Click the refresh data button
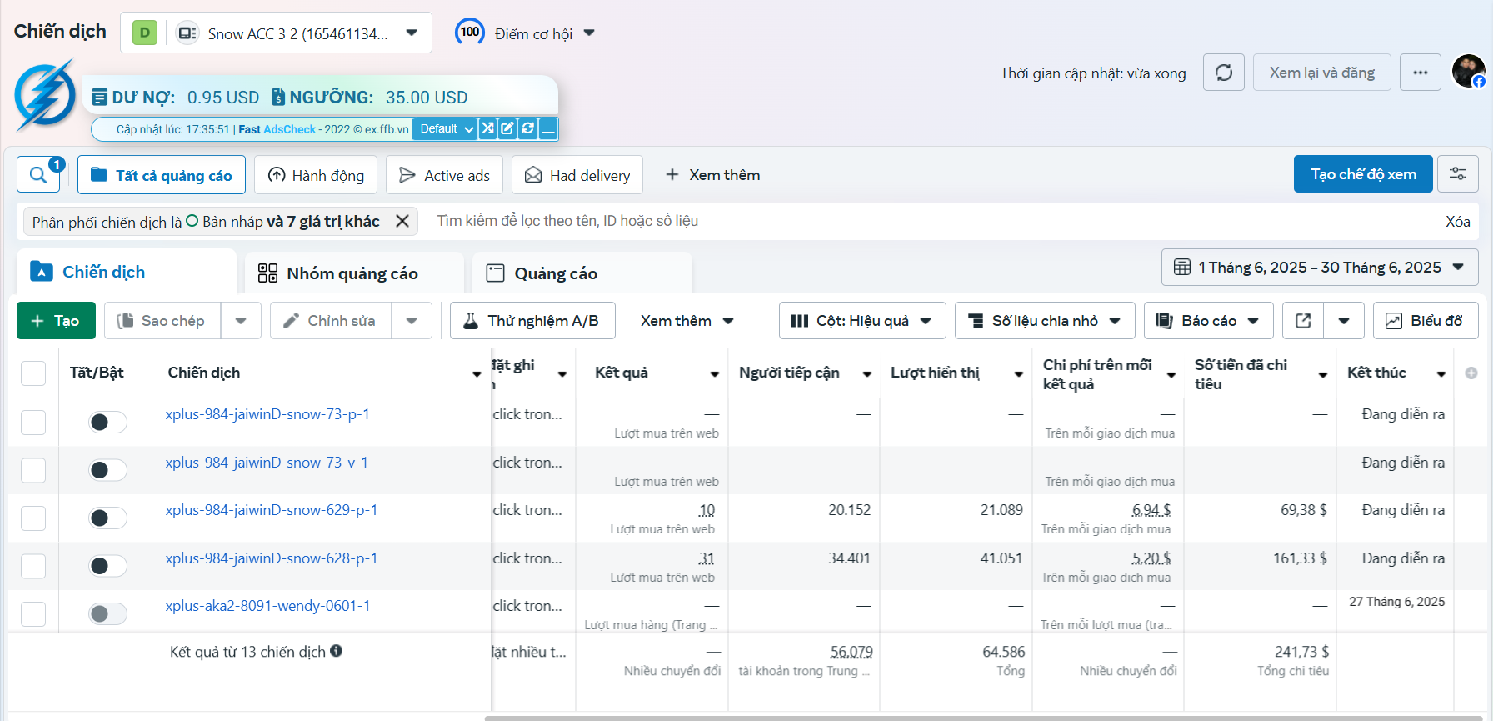This screenshot has width=1493, height=721. [x=1224, y=73]
